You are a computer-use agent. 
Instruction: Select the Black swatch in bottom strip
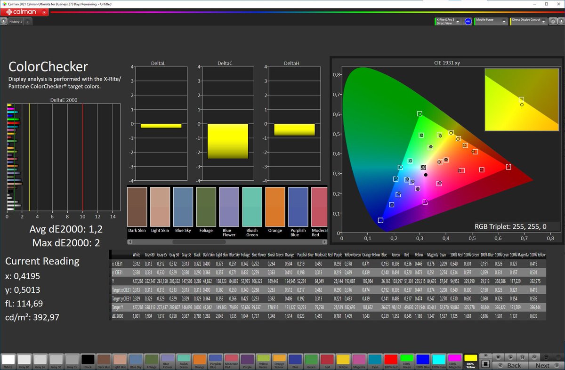[88, 361]
